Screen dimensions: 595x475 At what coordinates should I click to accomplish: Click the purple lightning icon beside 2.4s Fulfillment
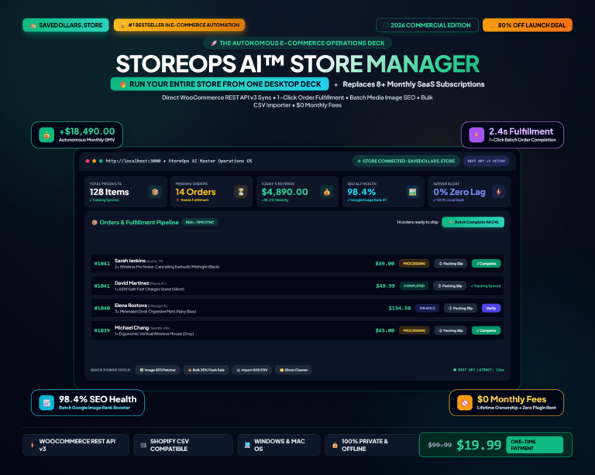[x=476, y=135]
